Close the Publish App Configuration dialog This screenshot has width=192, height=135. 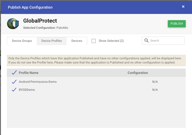pos(183,7)
